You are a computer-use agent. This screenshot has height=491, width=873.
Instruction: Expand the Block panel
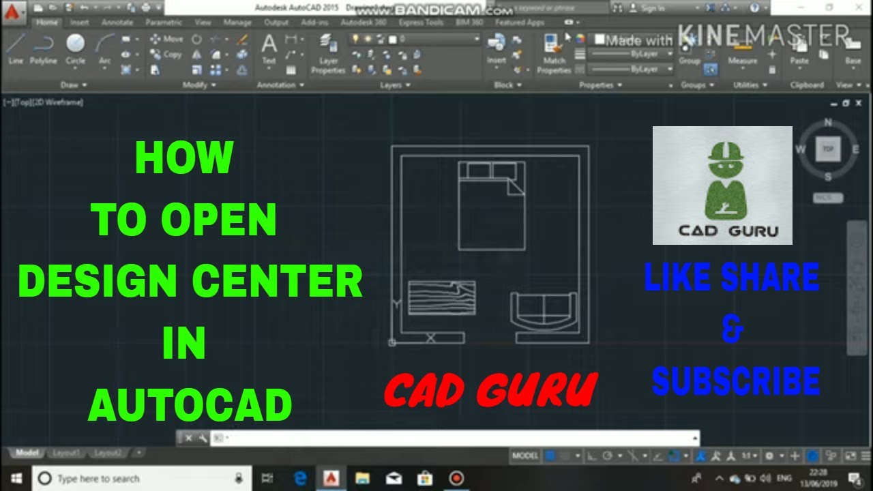click(507, 85)
